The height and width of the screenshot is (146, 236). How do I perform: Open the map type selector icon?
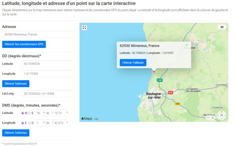click(222, 27)
